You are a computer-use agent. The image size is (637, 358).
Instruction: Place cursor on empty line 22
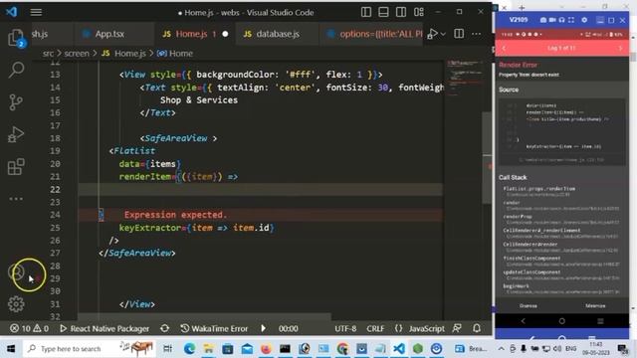coord(260,190)
